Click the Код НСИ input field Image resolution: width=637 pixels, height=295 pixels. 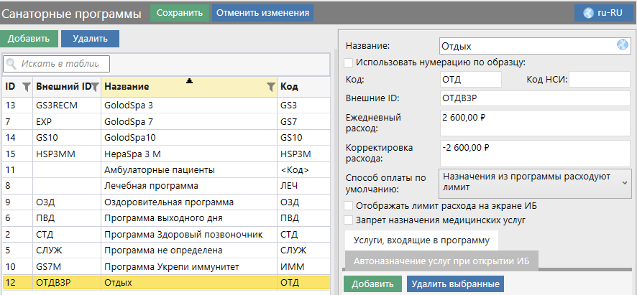[600, 79]
